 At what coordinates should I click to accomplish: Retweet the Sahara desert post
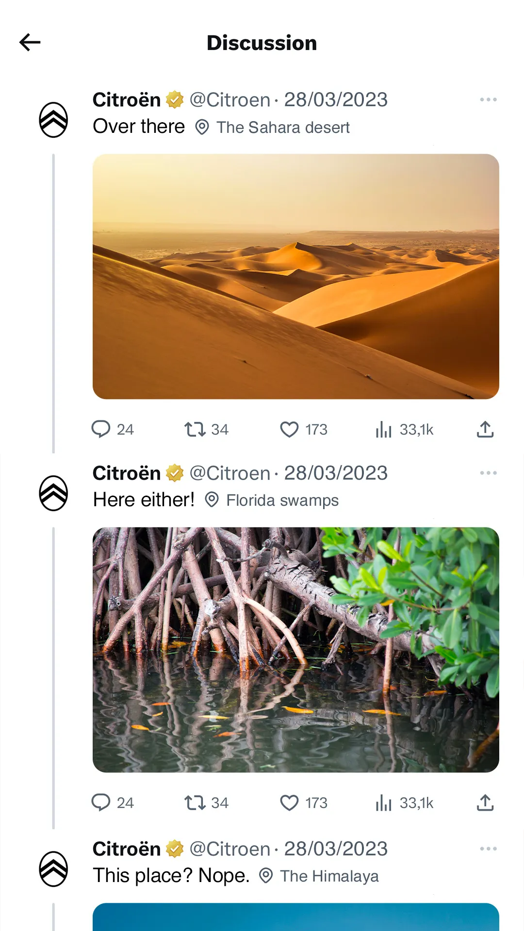point(195,429)
